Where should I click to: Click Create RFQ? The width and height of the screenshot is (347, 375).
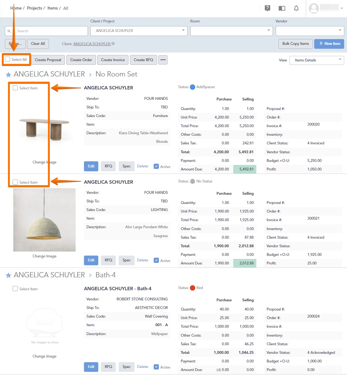[144, 60]
